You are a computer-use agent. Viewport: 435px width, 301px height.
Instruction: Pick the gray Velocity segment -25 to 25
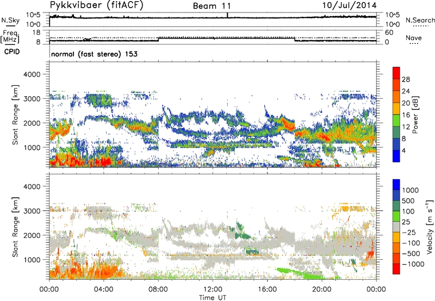tap(396, 227)
